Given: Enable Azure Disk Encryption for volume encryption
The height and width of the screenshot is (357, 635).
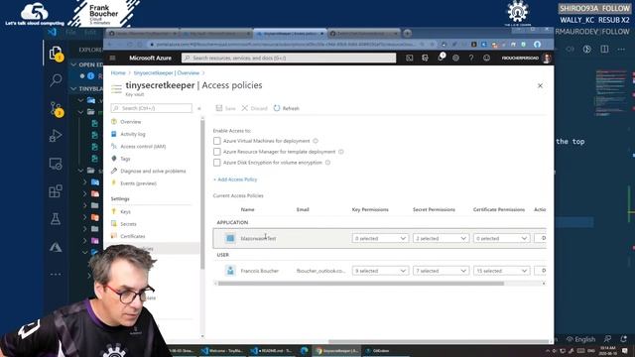Looking at the screenshot, I should coord(217,163).
